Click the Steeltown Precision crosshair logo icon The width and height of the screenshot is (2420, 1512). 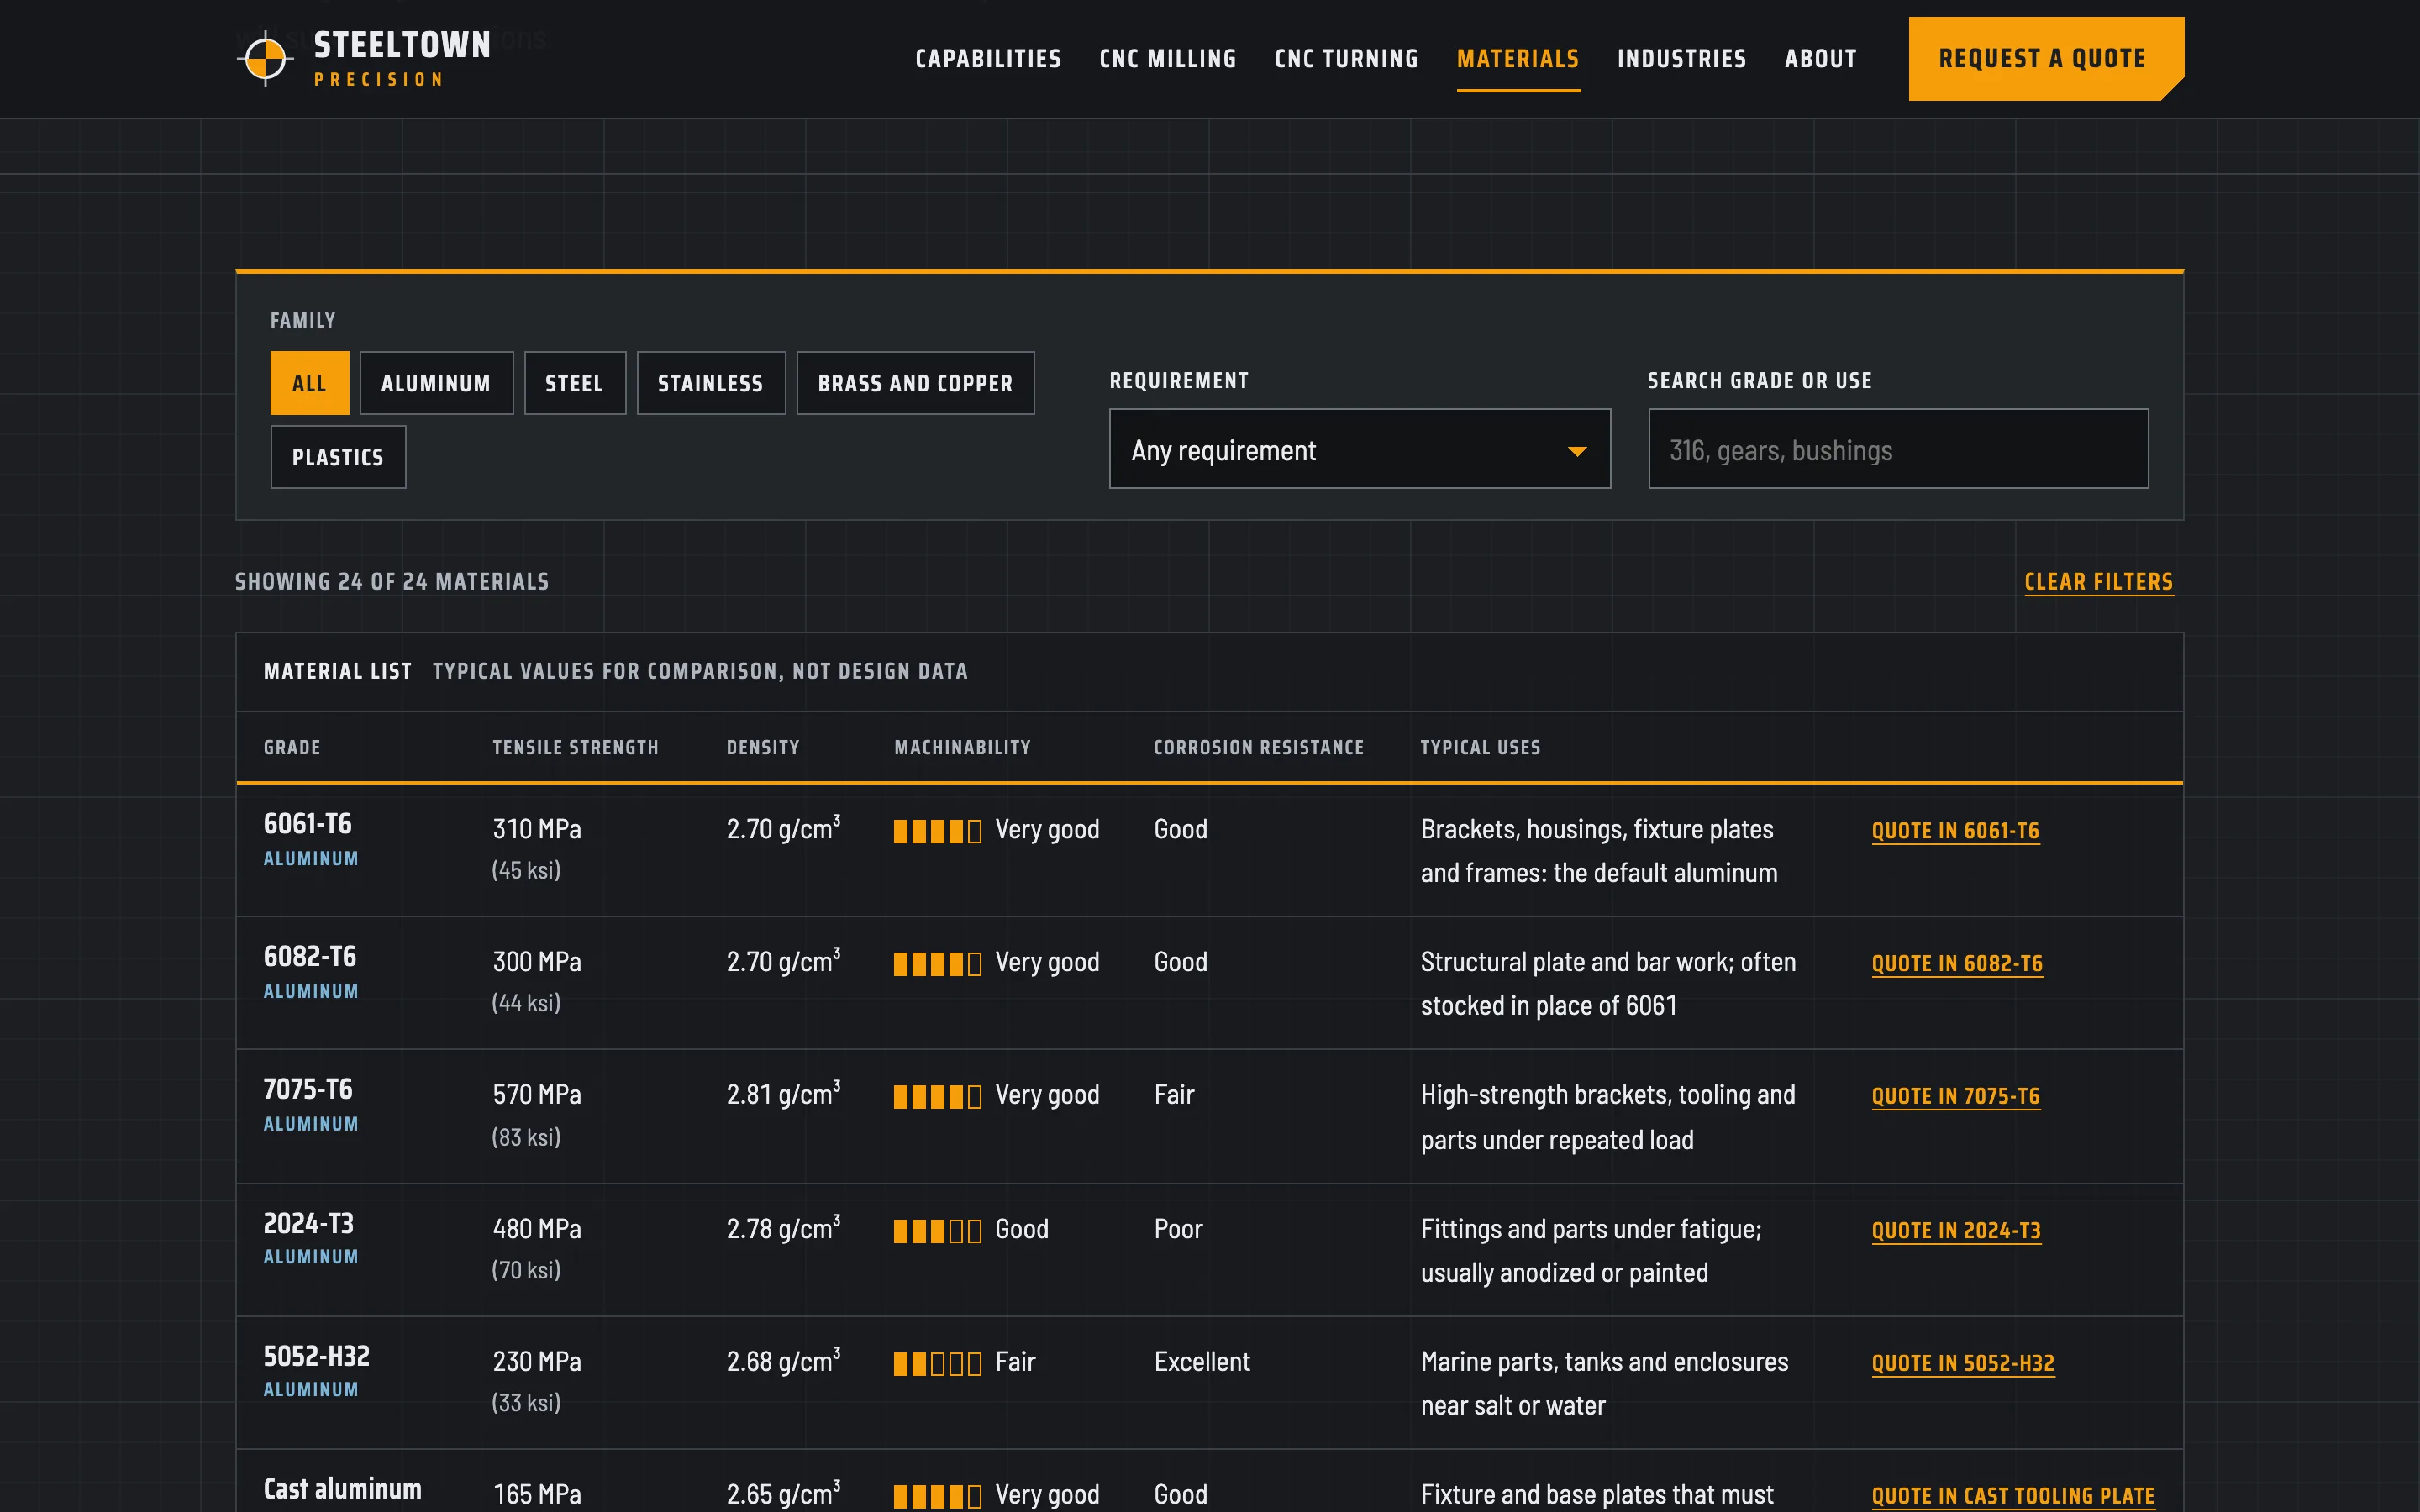click(x=265, y=59)
